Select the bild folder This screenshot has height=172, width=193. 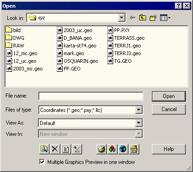(13, 30)
